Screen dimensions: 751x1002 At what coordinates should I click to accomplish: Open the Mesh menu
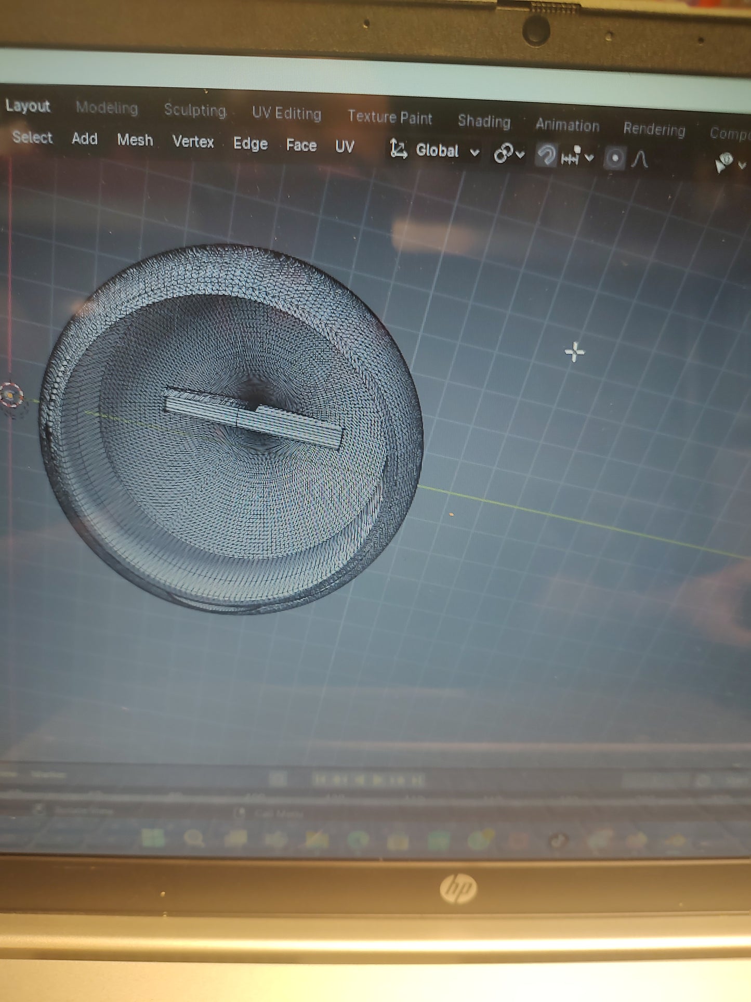(x=135, y=140)
